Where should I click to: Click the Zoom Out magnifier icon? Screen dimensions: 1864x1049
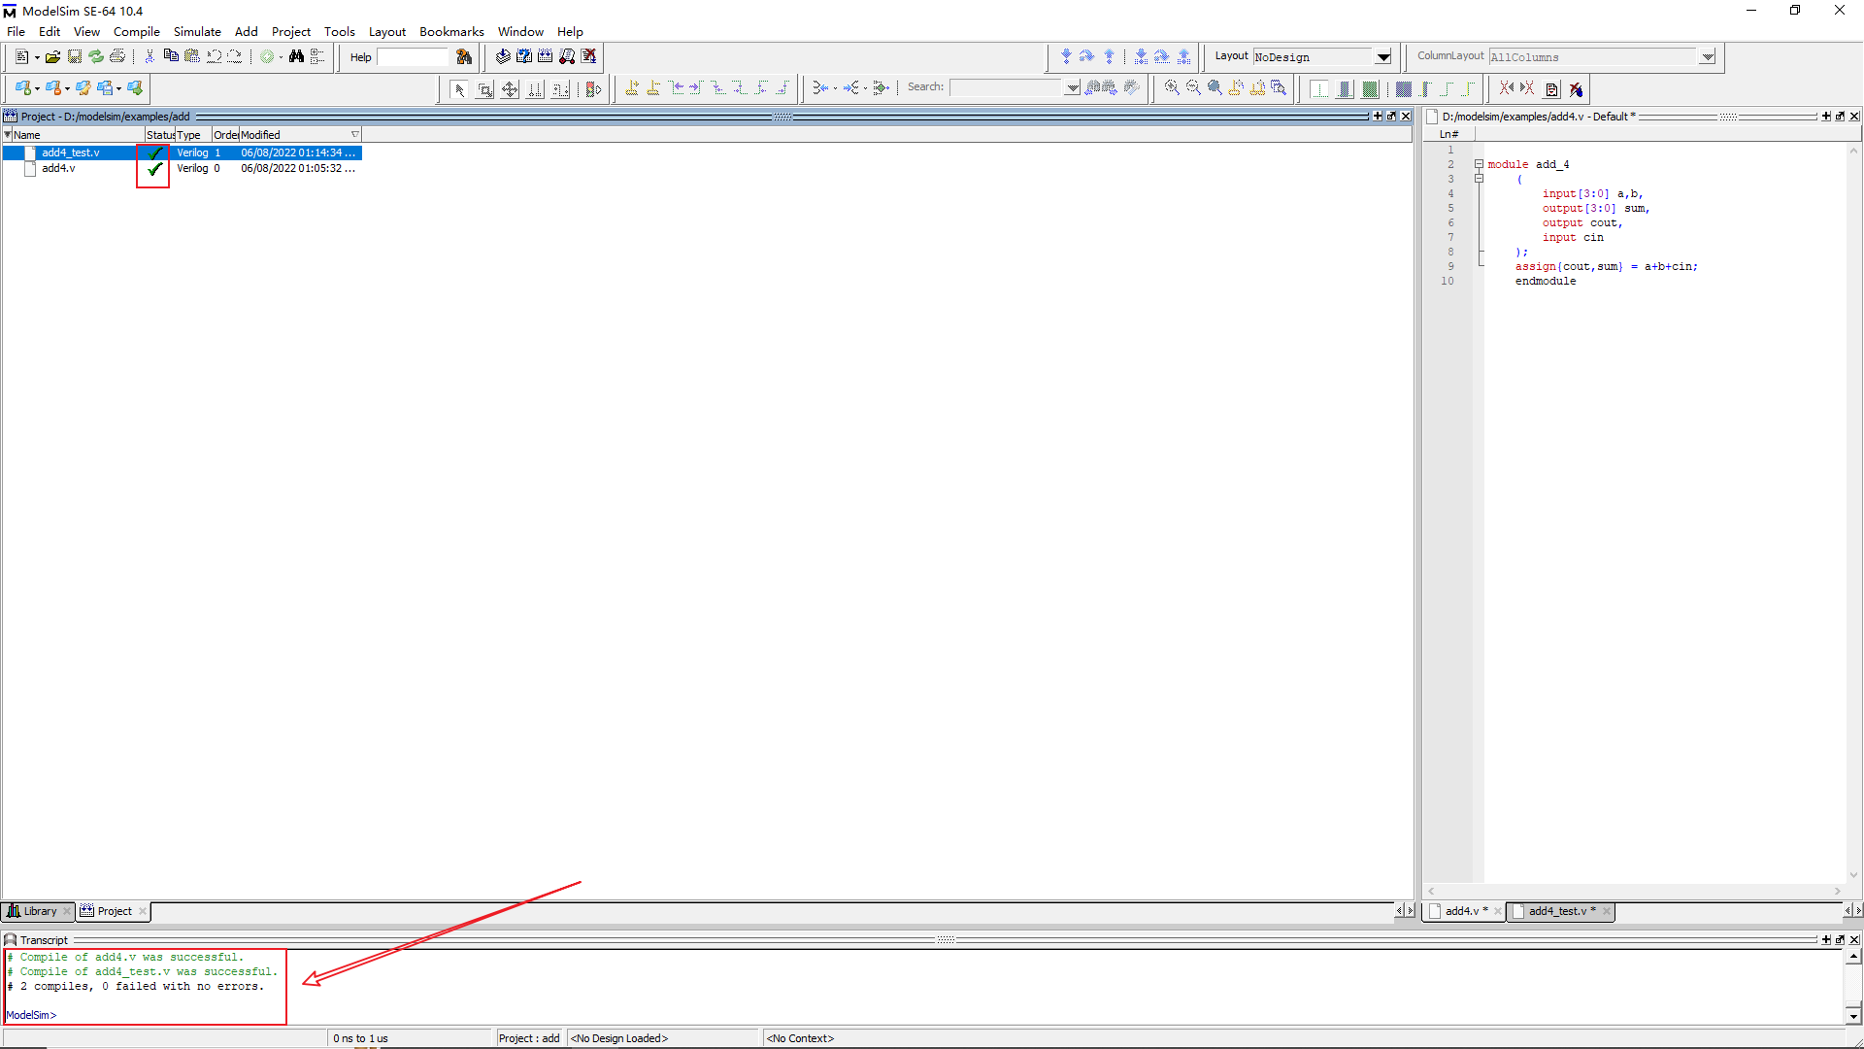pos(1193,88)
